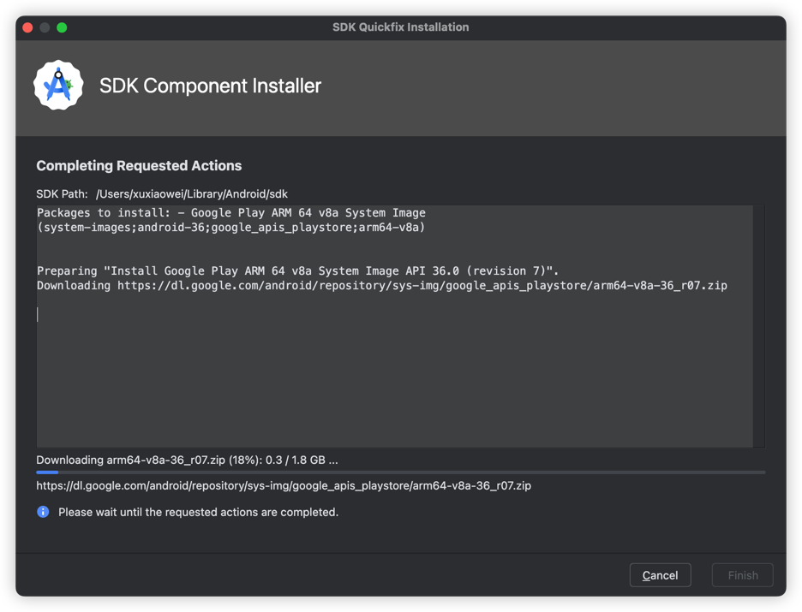
Task: Click the 'Please wait until' message text
Action: pyautogui.click(x=198, y=512)
